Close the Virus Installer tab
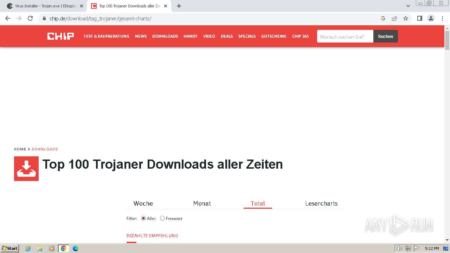This screenshot has height=253, width=450. click(82, 6)
